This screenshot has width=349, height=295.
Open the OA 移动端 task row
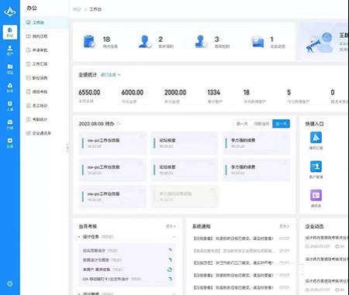(128, 279)
